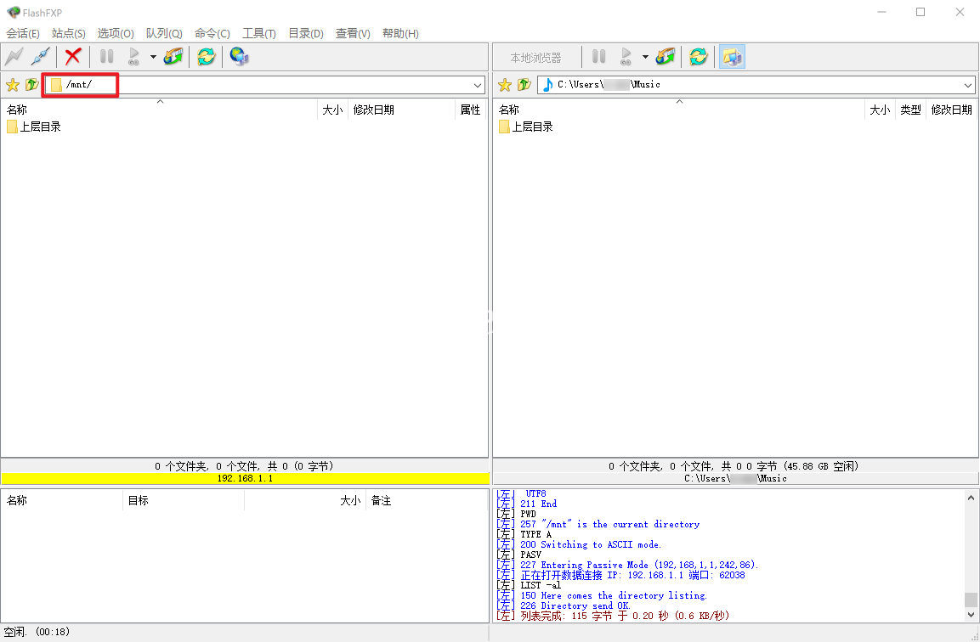Viewport: 980px width, 642px height.
Task: Open right pane transfer dropdown arrow
Action: pyautogui.click(x=645, y=57)
